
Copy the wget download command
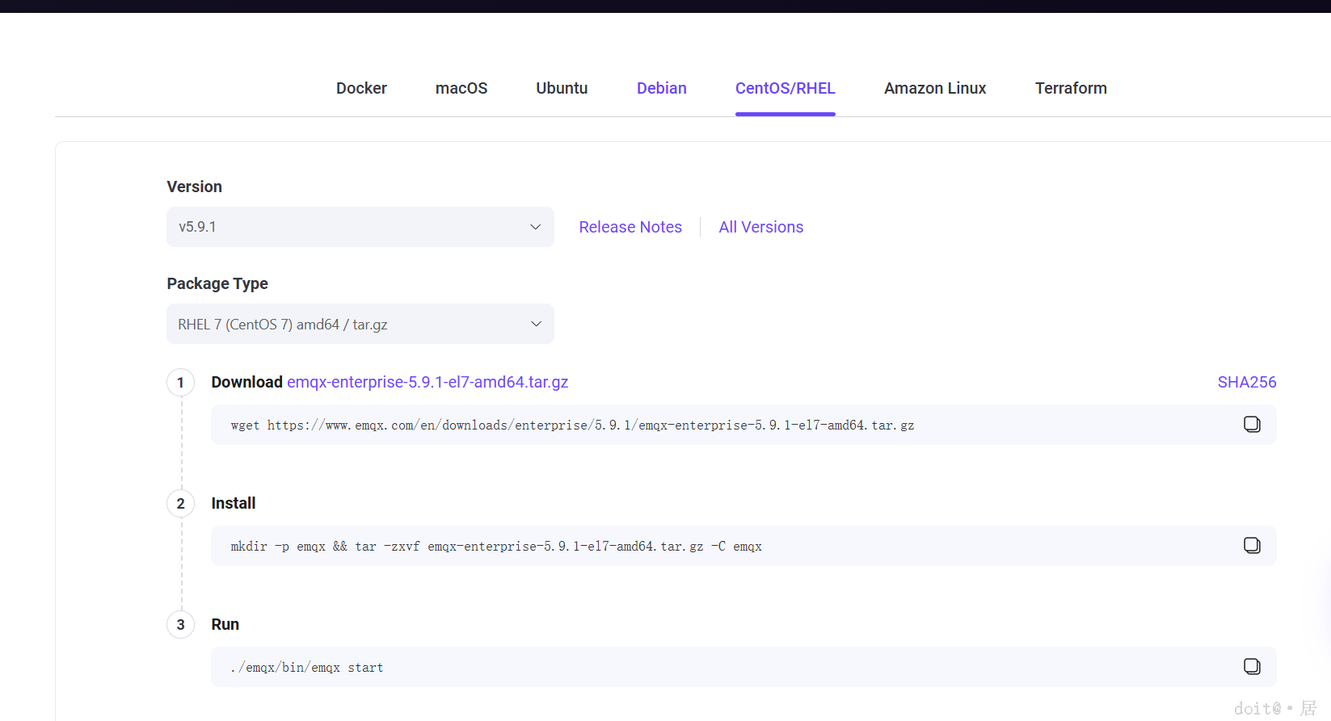pos(1252,425)
